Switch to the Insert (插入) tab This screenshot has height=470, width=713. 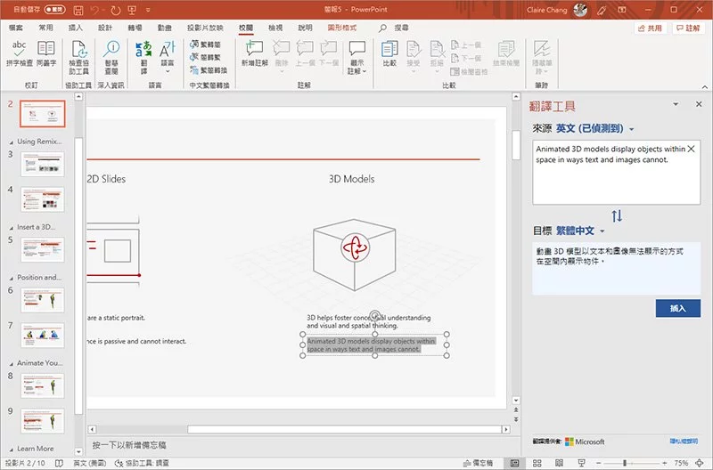coord(76,28)
